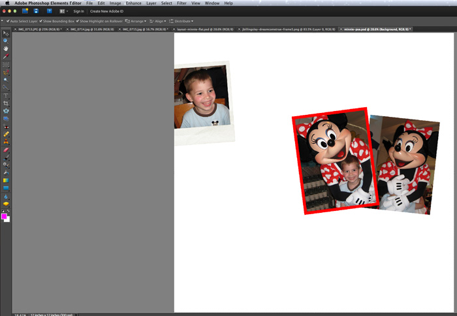
Task: Close the minnie-pse.psd tab
Action: [x=341, y=29]
